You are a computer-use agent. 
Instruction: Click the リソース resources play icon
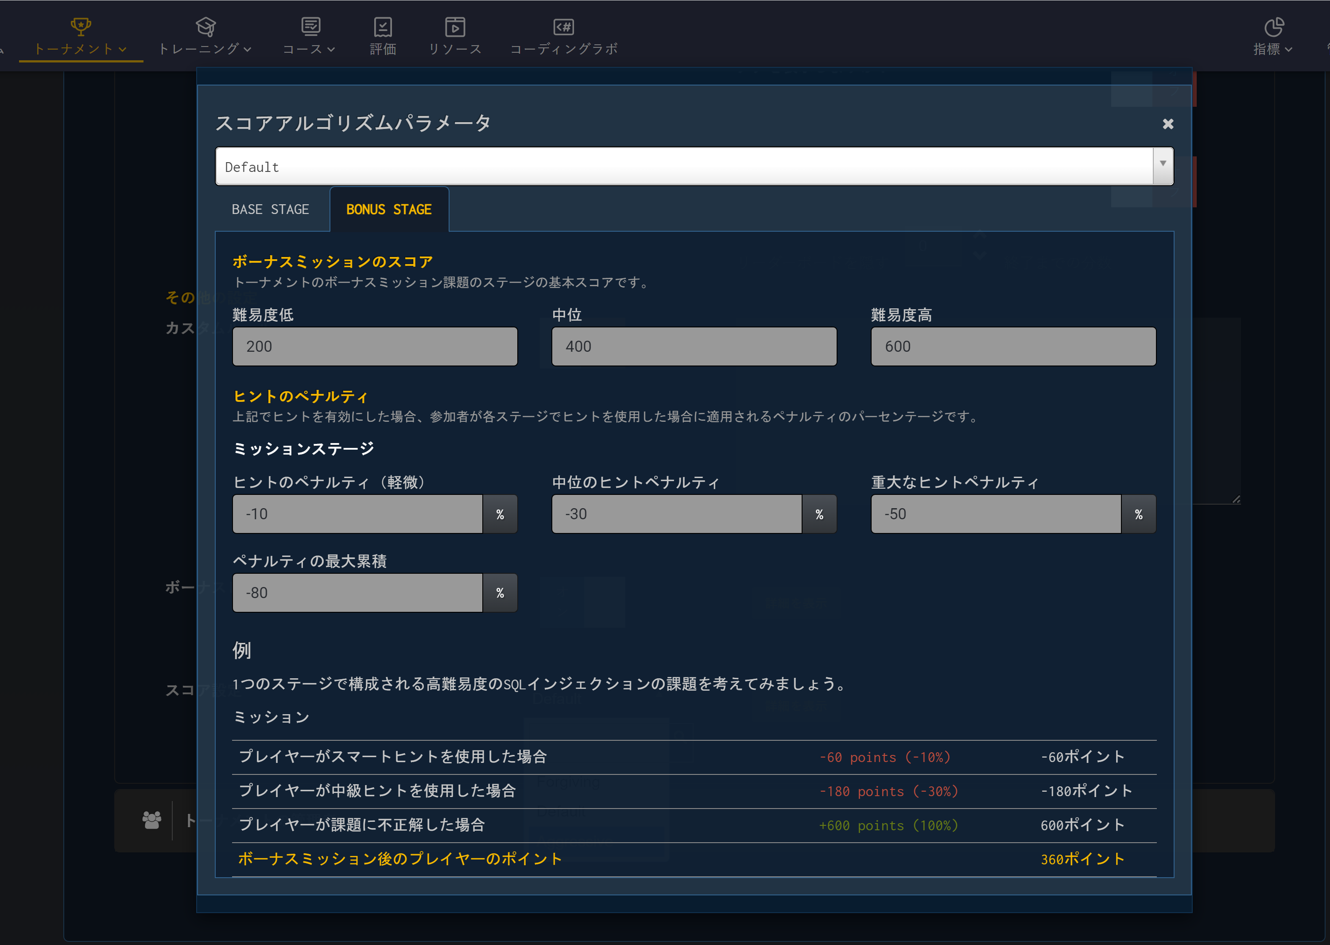pyautogui.click(x=455, y=27)
